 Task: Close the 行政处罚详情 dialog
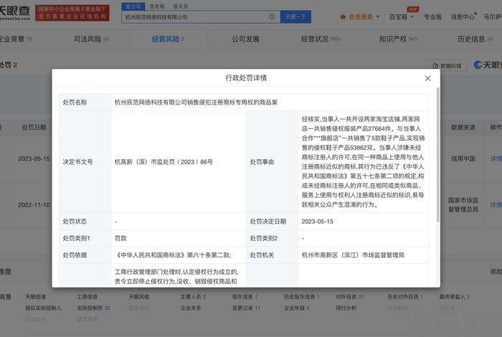pos(427,78)
